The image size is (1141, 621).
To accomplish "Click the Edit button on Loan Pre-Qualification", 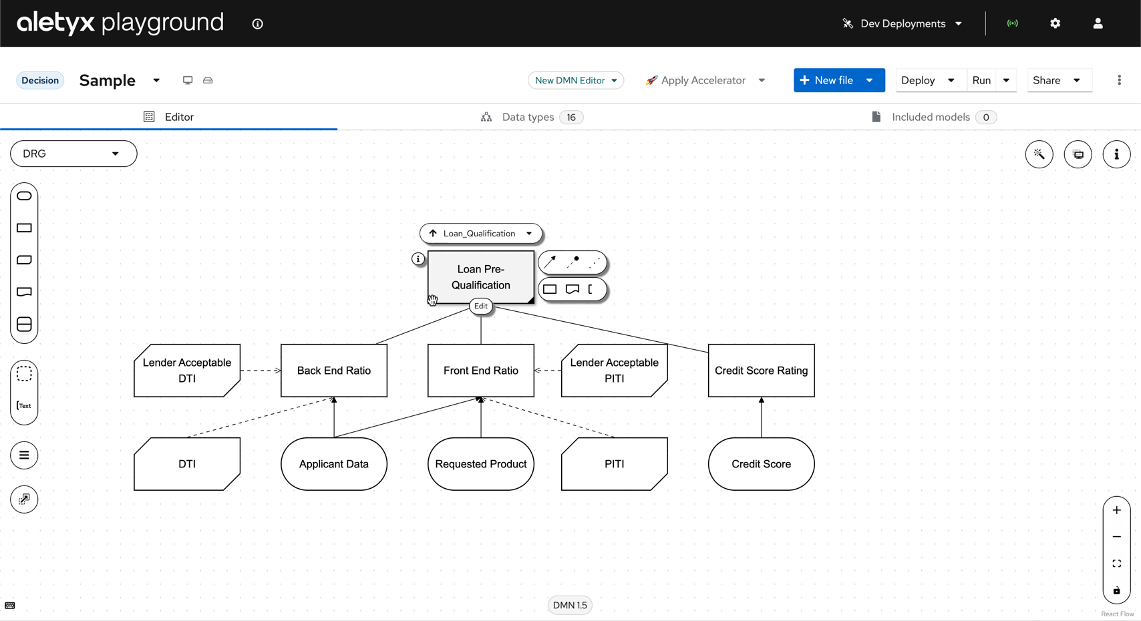I will click(x=480, y=306).
